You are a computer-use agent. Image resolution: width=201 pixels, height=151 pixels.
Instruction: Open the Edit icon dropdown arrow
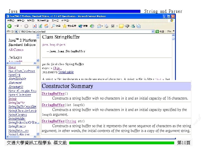[117, 26]
